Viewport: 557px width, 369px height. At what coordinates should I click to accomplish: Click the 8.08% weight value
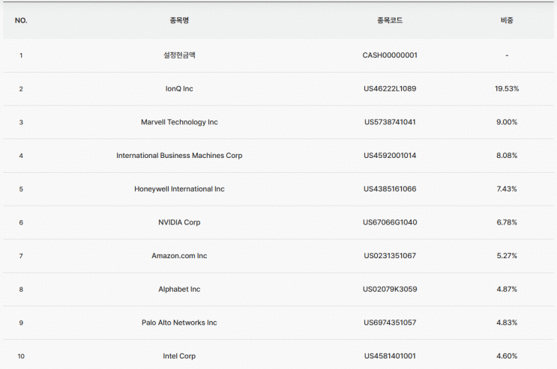coord(507,156)
